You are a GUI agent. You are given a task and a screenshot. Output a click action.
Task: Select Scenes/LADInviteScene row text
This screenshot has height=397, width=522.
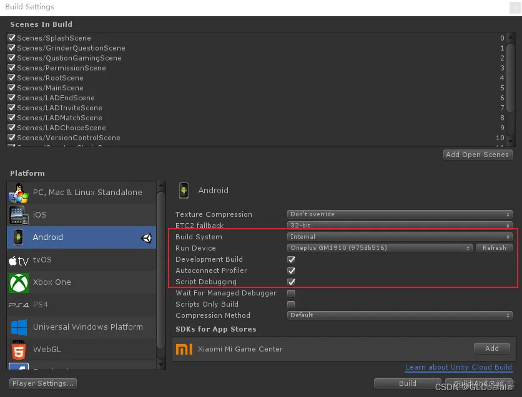pyautogui.click(x=59, y=108)
